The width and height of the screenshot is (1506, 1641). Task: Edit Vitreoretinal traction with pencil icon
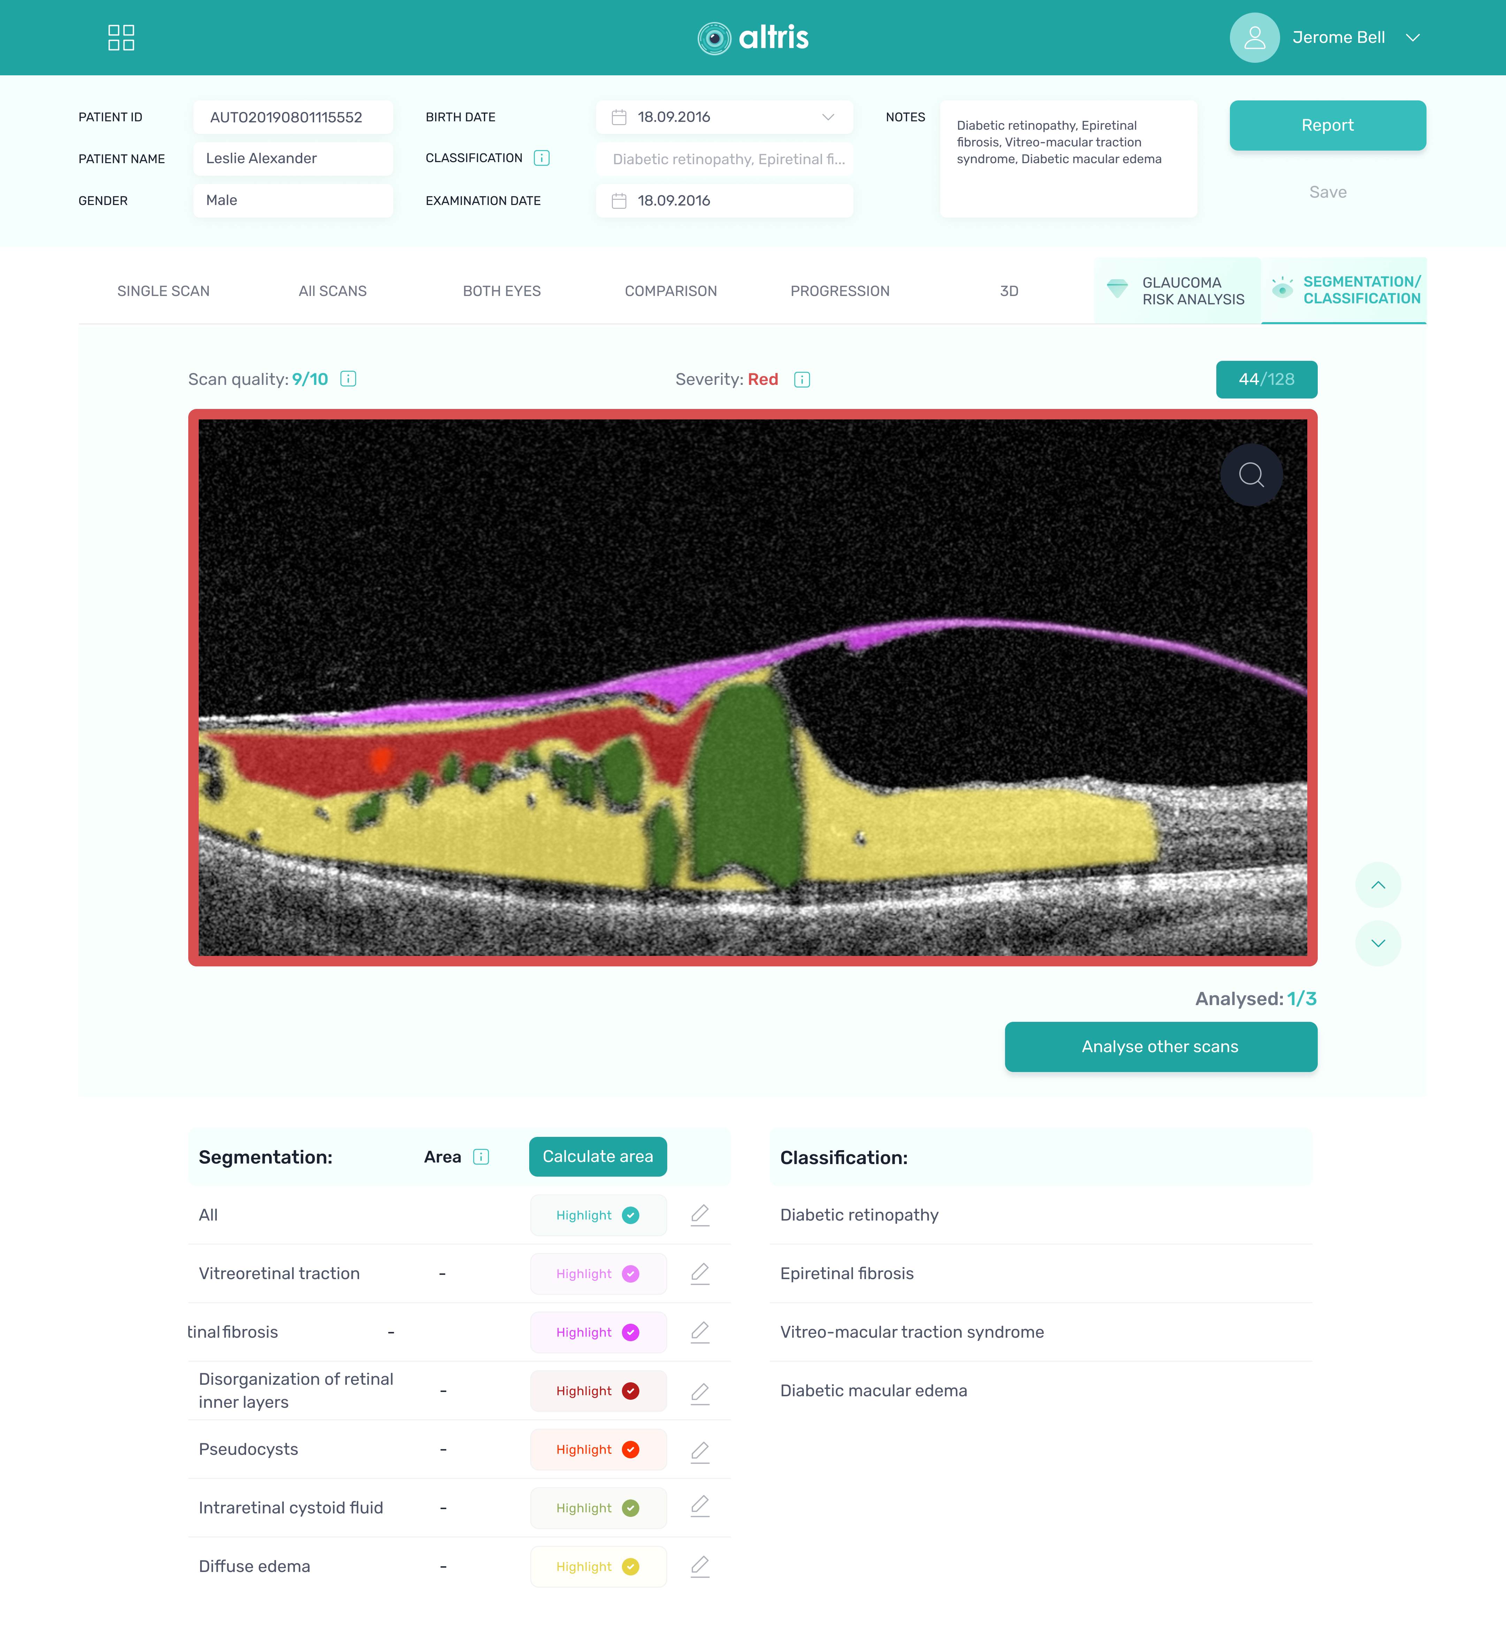[x=700, y=1273]
